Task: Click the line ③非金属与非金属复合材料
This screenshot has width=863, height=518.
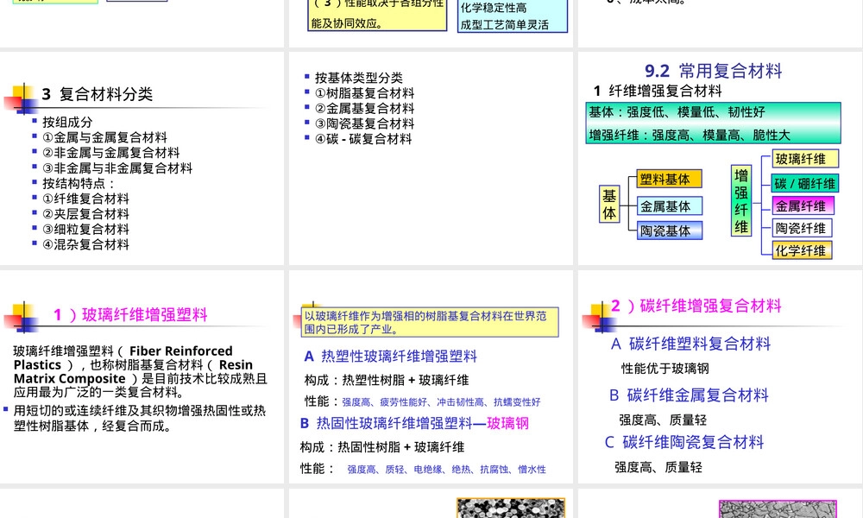Action: (117, 167)
